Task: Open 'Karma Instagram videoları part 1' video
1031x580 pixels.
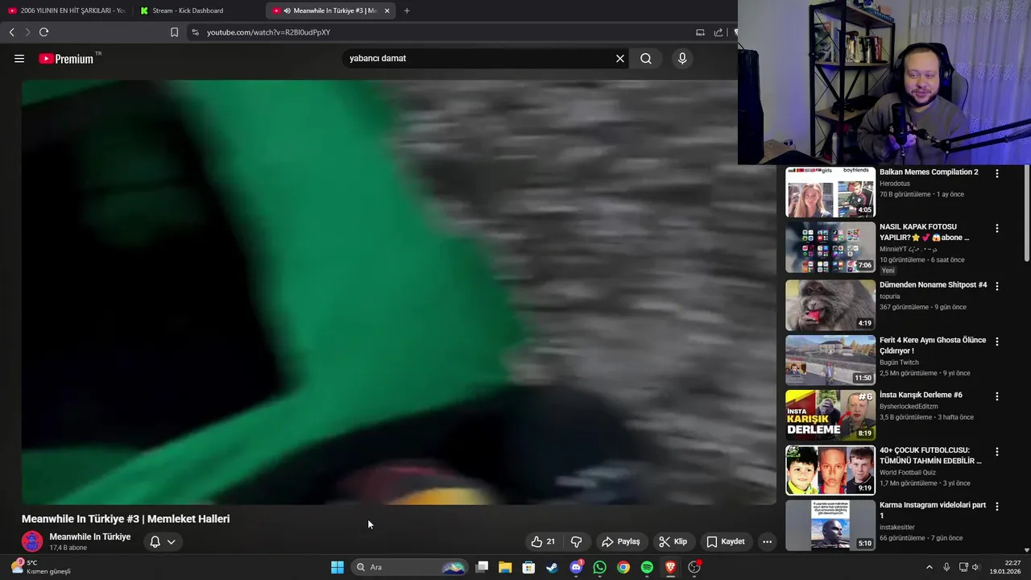Action: coord(933,510)
